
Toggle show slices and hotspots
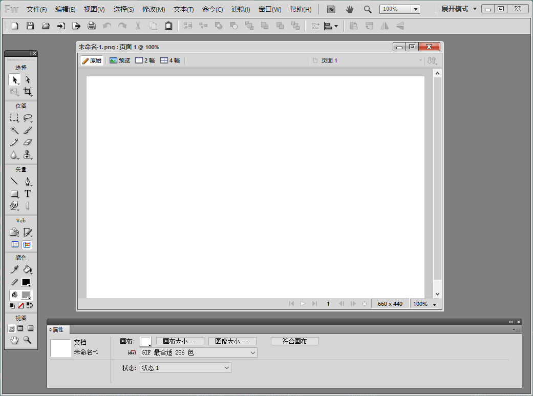point(27,244)
